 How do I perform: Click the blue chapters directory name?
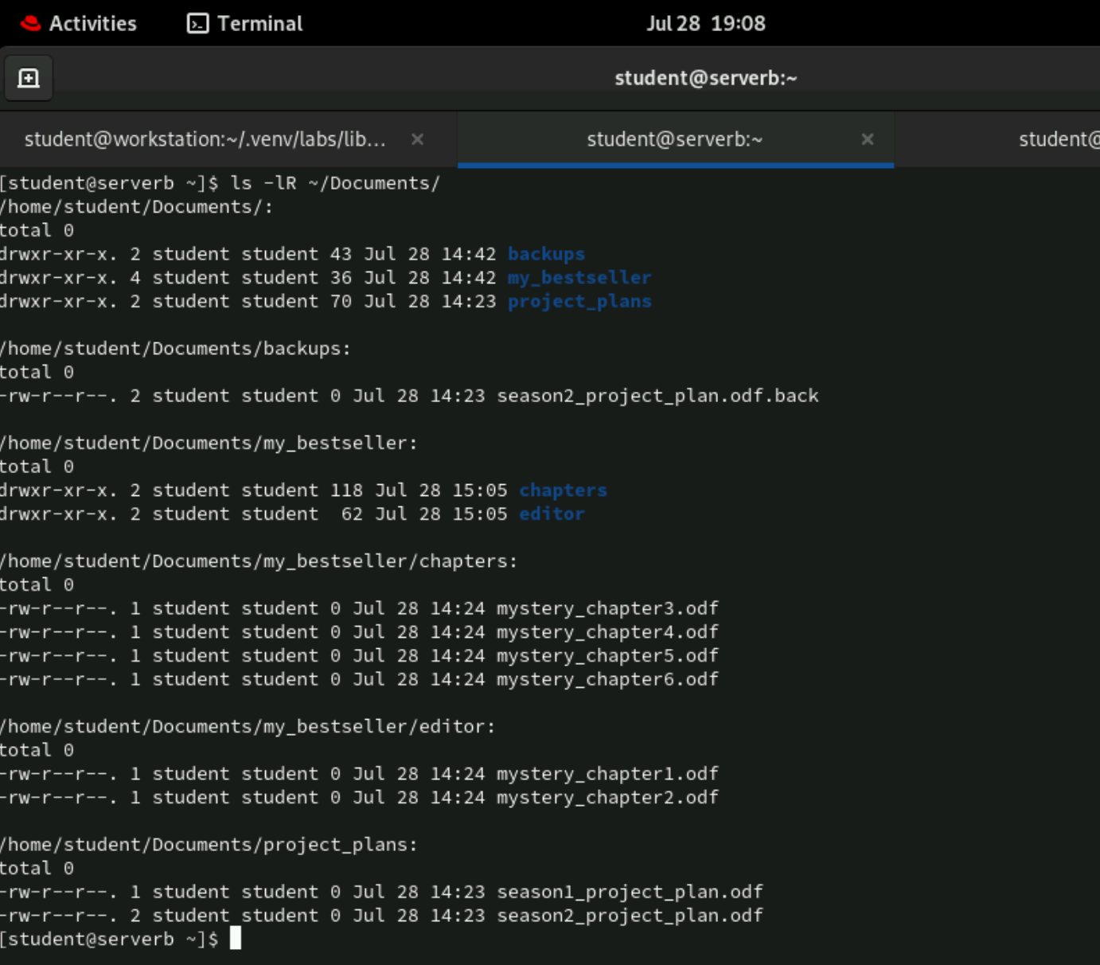[x=563, y=490]
